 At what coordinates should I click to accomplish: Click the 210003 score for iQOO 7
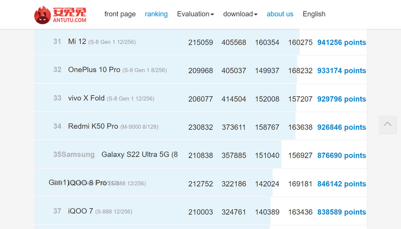pyautogui.click(x=200, y=212)
